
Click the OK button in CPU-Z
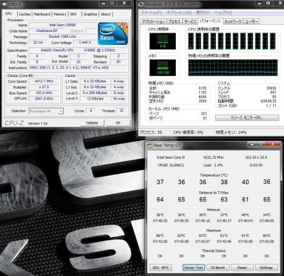(x=118, y=123)
